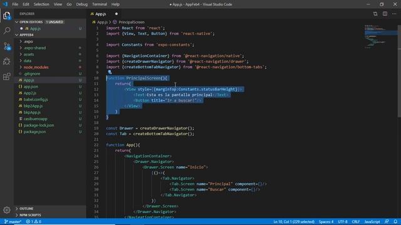The width and height of the screenshot is (401, 225).
Task: Click the 'const Drawer' code line
Action: click(x=150, y=128)
